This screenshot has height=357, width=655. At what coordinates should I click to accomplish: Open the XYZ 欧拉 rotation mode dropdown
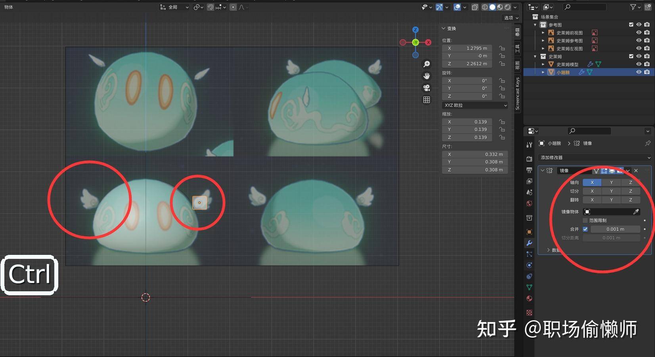[x=475, y=105]
